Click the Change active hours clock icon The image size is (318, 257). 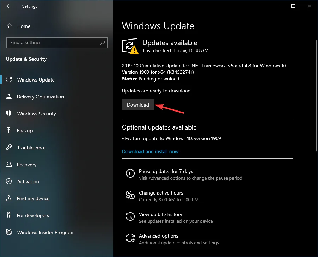[130, 195]
